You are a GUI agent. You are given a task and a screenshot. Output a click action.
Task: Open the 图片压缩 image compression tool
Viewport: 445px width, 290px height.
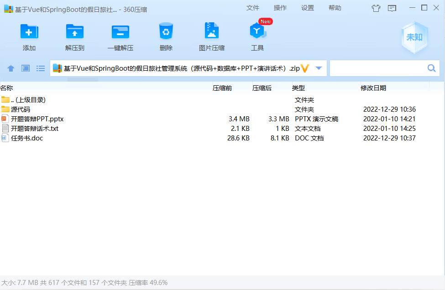click(212, 31)
